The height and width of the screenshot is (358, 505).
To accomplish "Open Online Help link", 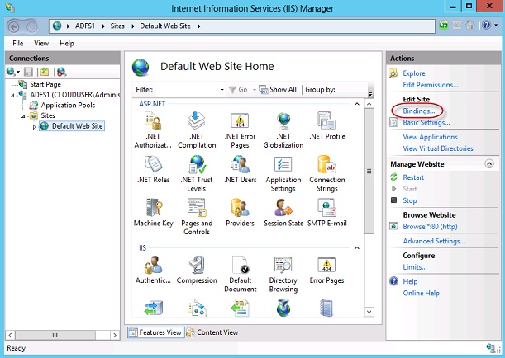I will (x=421, y=293).
